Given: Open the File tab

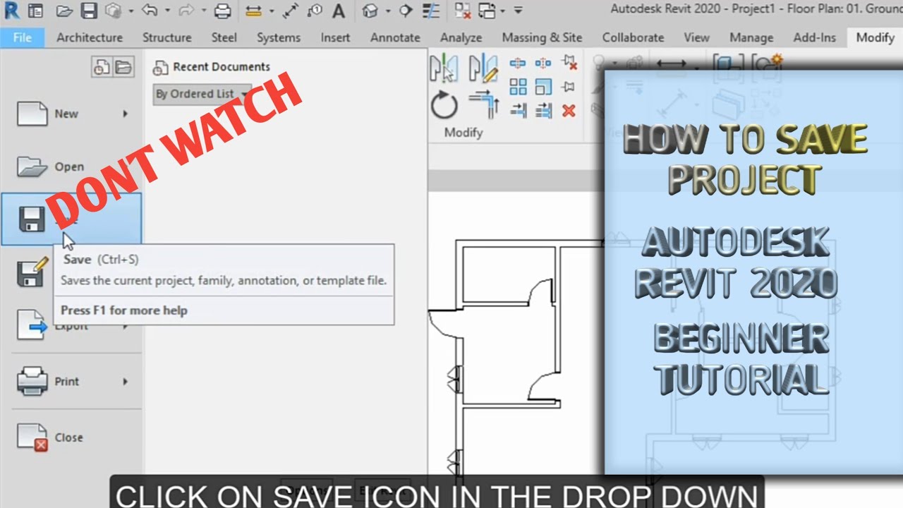Looking at the screenshot, I should point(23,37).
